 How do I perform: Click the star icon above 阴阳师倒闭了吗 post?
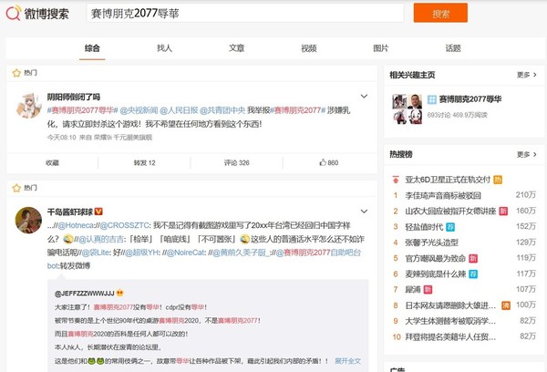pyautogui.click(x=16, y=73)
